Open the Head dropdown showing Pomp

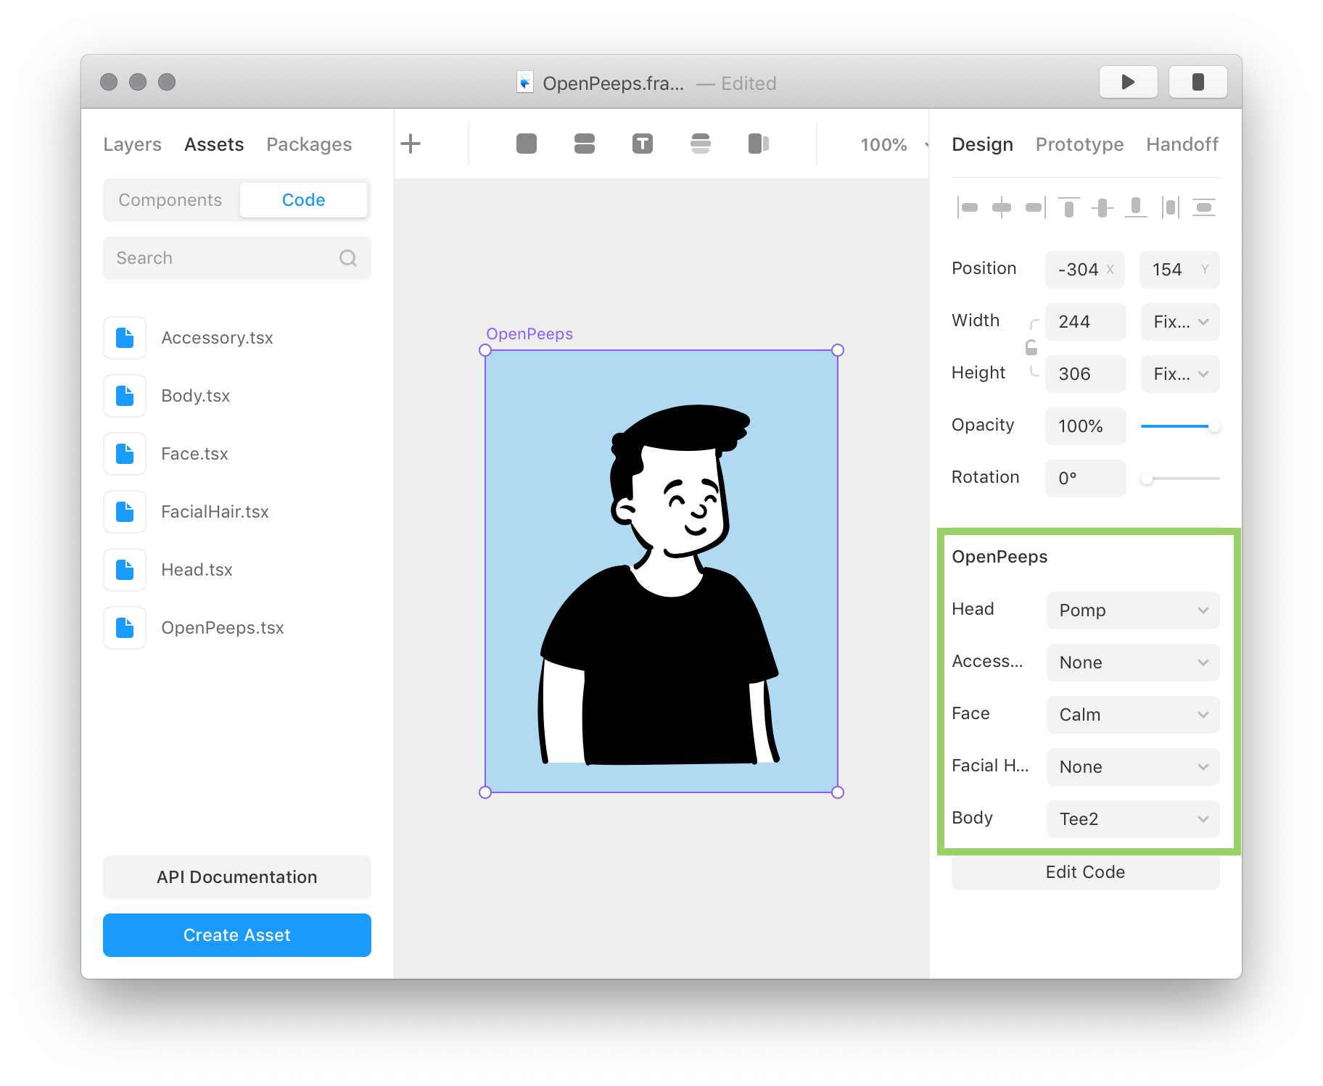coord(1133,610)
